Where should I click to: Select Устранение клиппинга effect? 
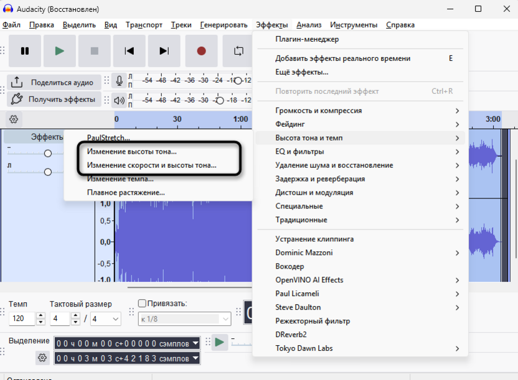pyautogui.click(x=360, y=239)
